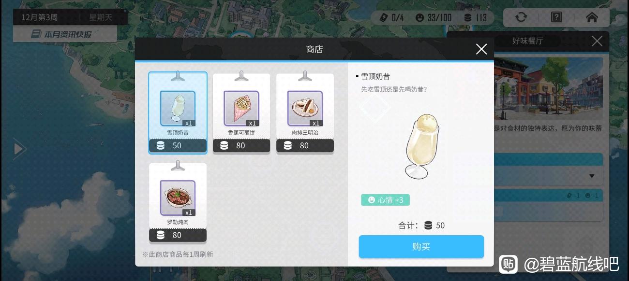Image resolution: width=629 pixels, height=281 pixels.
Task: Click the mood face 33/100 indicator
Action: 433,18
